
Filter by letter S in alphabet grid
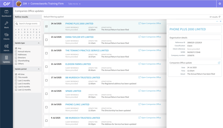click(x=16, y=35)
